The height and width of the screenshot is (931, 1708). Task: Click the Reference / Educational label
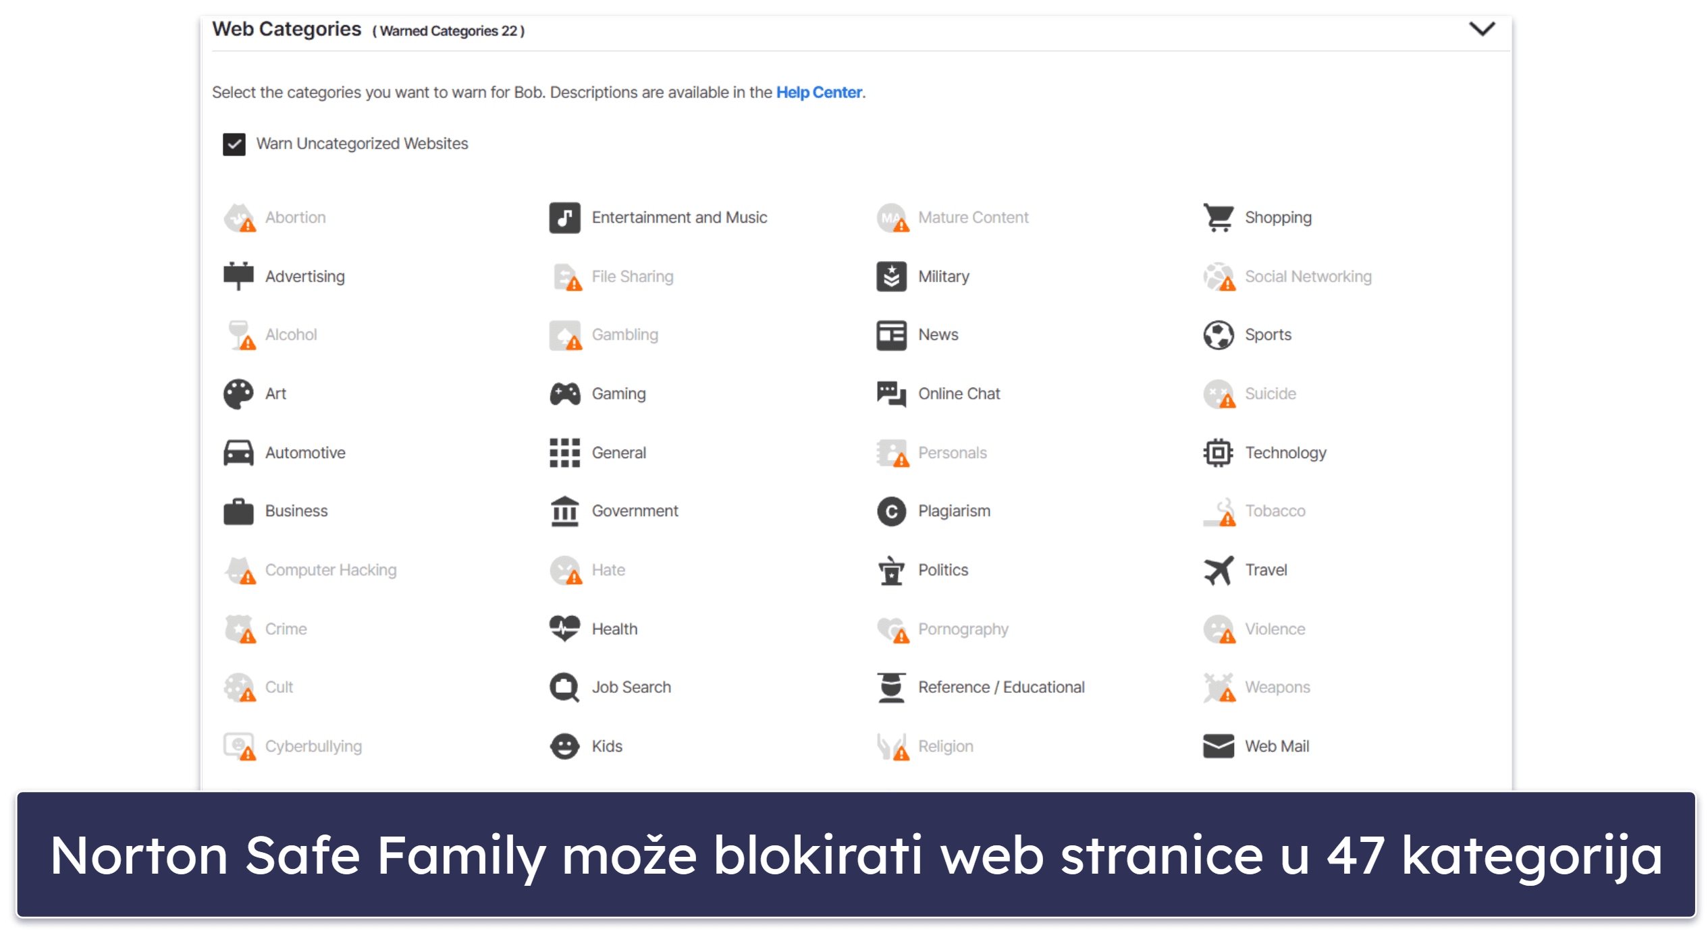[1001, 687]
